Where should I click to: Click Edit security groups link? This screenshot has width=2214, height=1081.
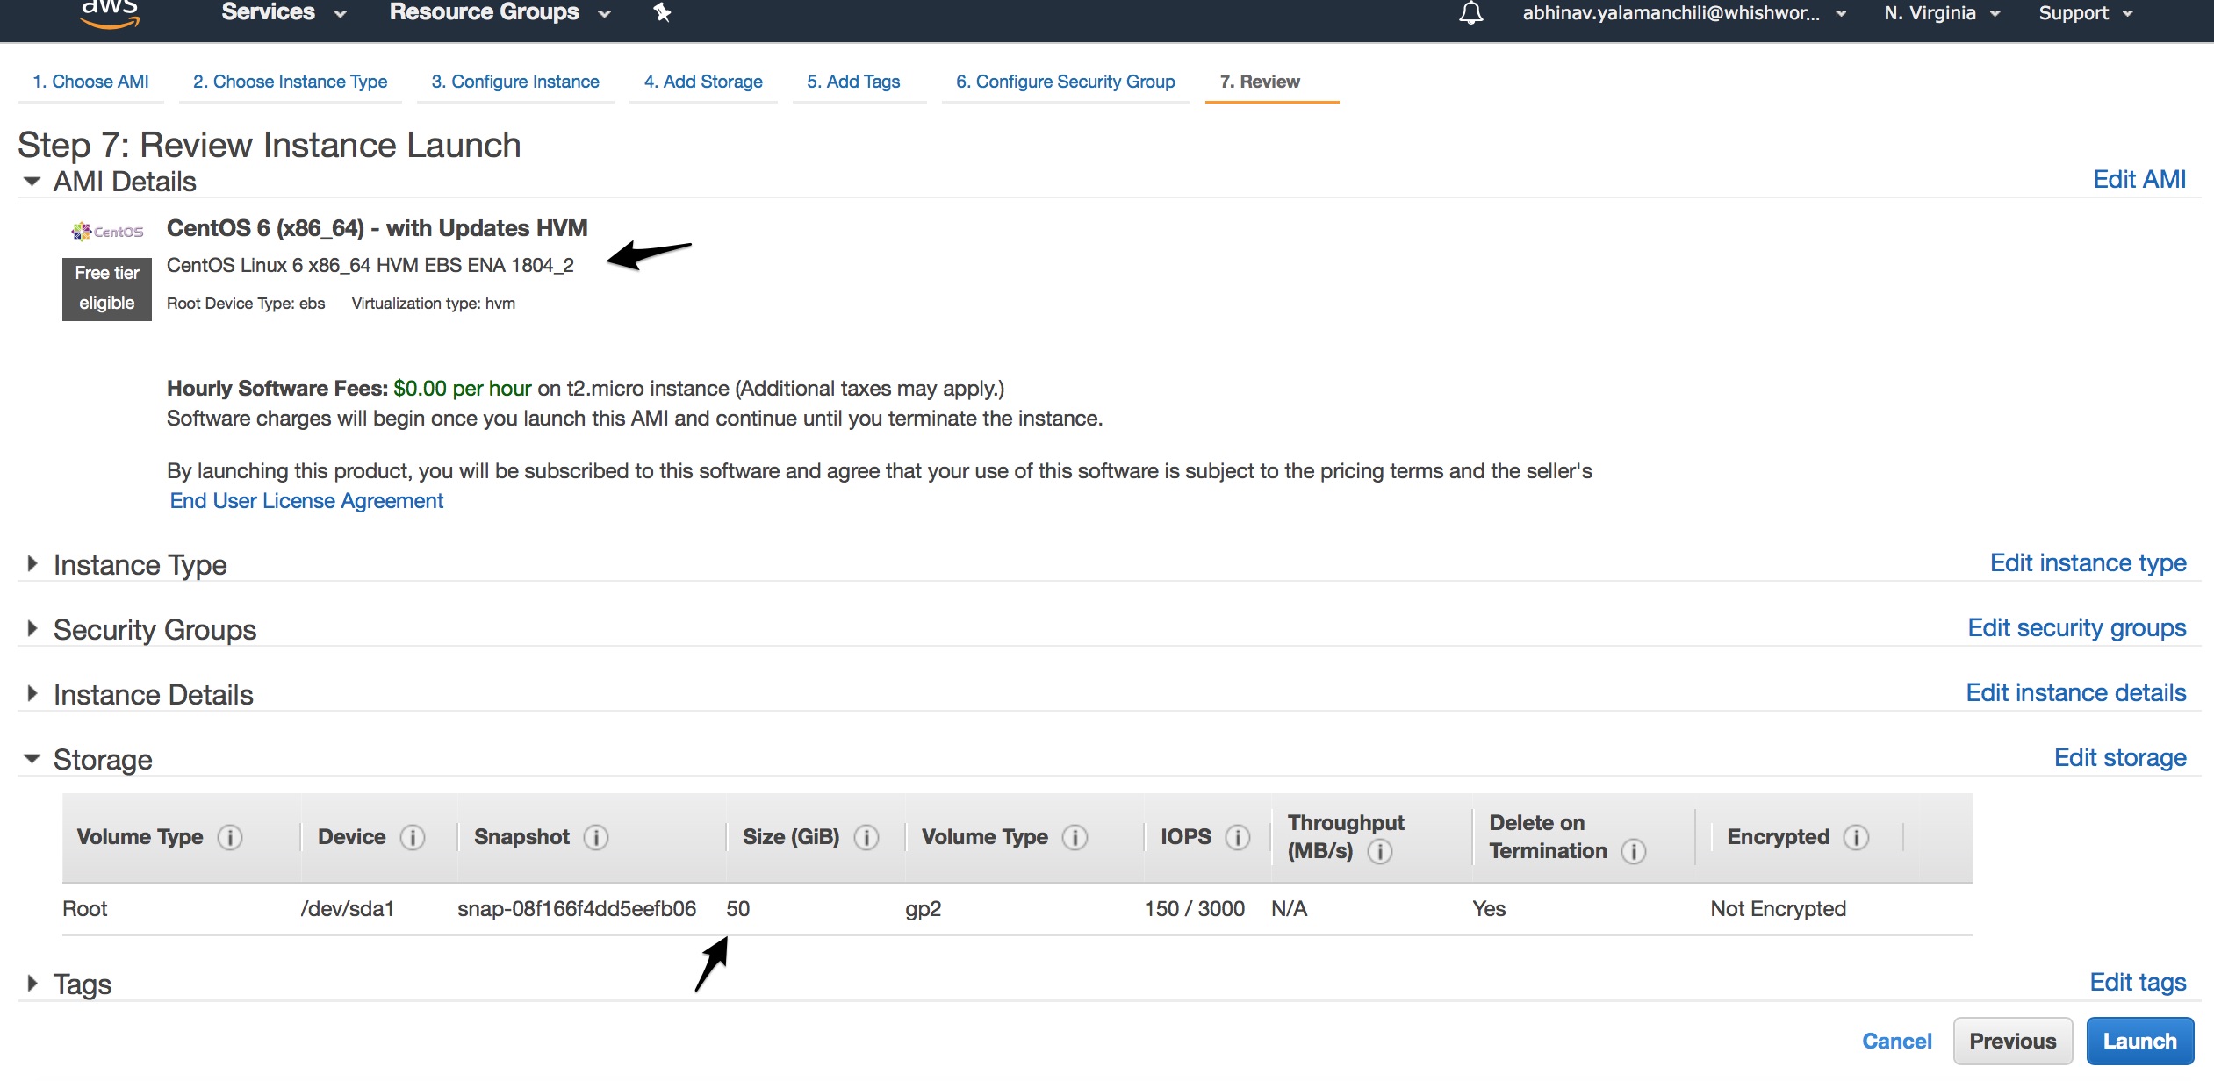(x=2076, y=627)
